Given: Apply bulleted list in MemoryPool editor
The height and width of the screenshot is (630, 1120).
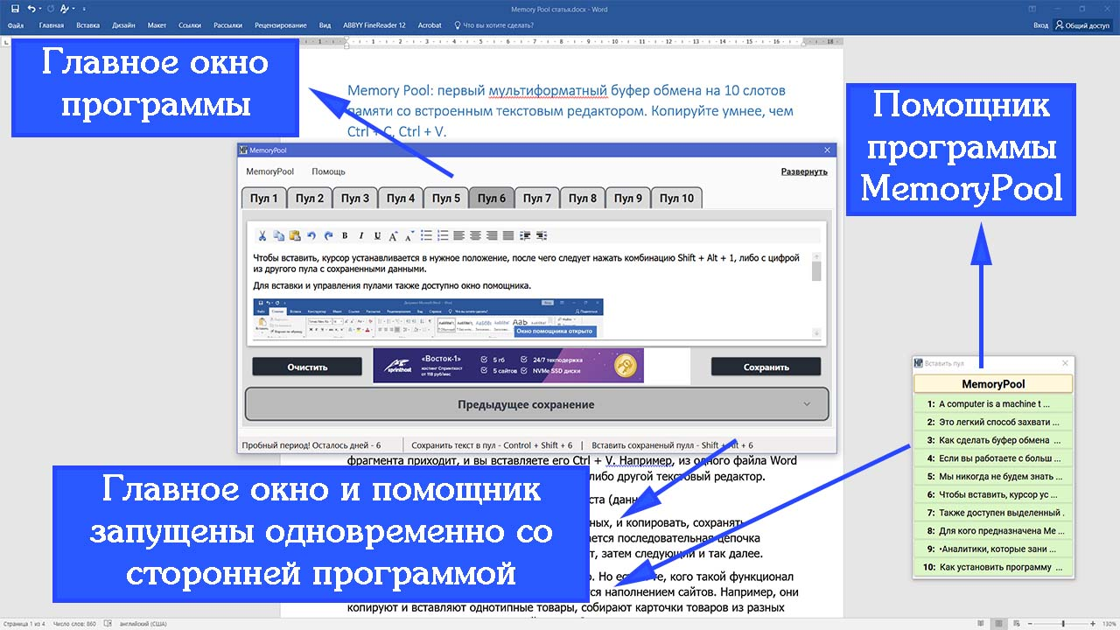Looking at the screenshot, I should click(426, 234).
